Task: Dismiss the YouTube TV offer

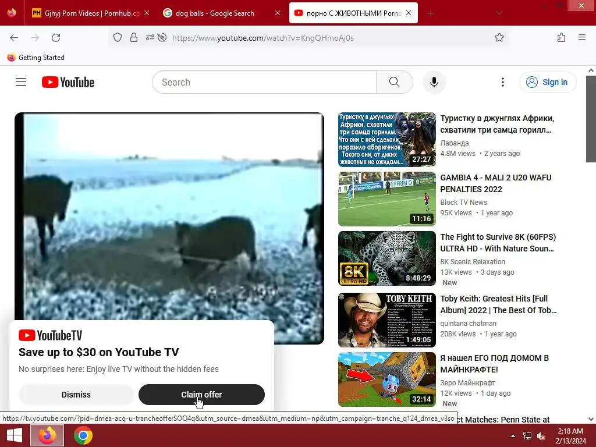Action: 76,395
